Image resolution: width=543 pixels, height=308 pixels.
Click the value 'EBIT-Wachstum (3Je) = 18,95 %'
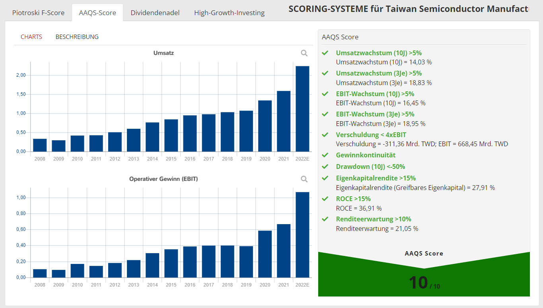[381, 124]
